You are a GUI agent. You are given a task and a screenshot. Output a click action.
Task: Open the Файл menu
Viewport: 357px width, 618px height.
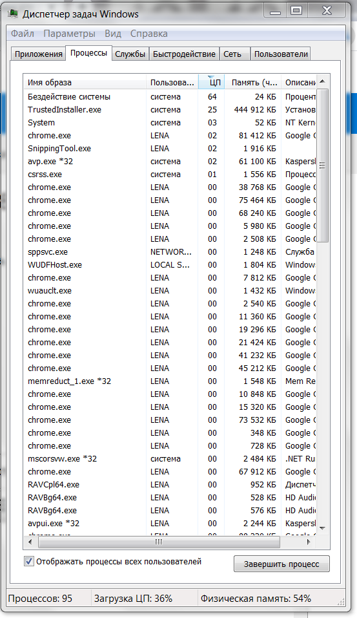click(23, 34)
